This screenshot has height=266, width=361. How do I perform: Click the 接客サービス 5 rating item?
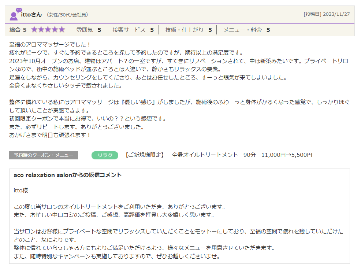tap(133, 30)
